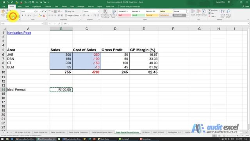The width and height of the screenshot is (250, 141).
Task: Open the Fill Series sheet tab
Action: pyautogui.click(x=146, y=132)
